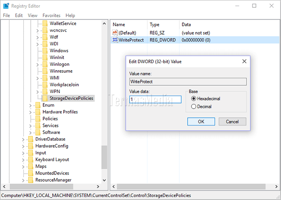Open the View menu

click(32, 16)
